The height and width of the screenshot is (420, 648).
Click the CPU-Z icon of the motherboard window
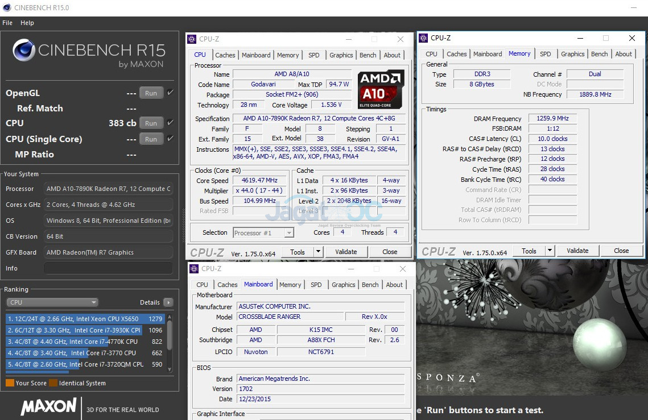tap(194, 269)
